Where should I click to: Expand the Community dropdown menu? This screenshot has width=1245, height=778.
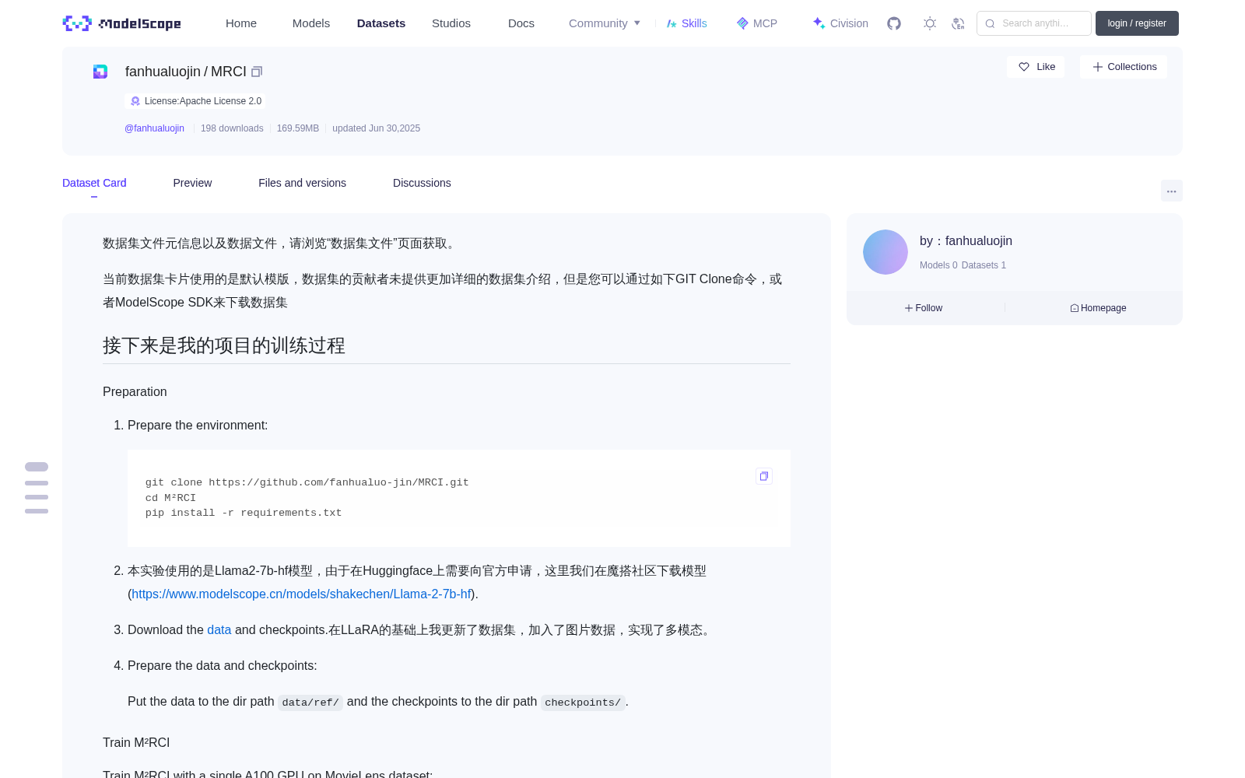(605, 23)
